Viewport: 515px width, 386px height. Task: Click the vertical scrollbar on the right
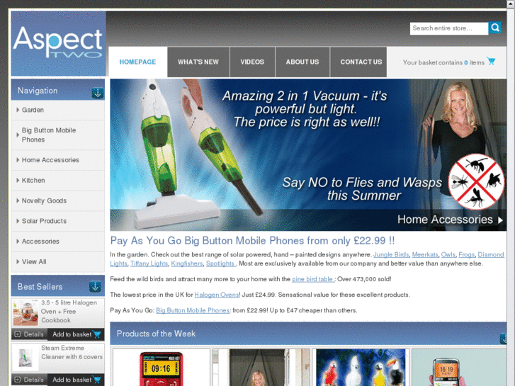click(x=511, y=197)
